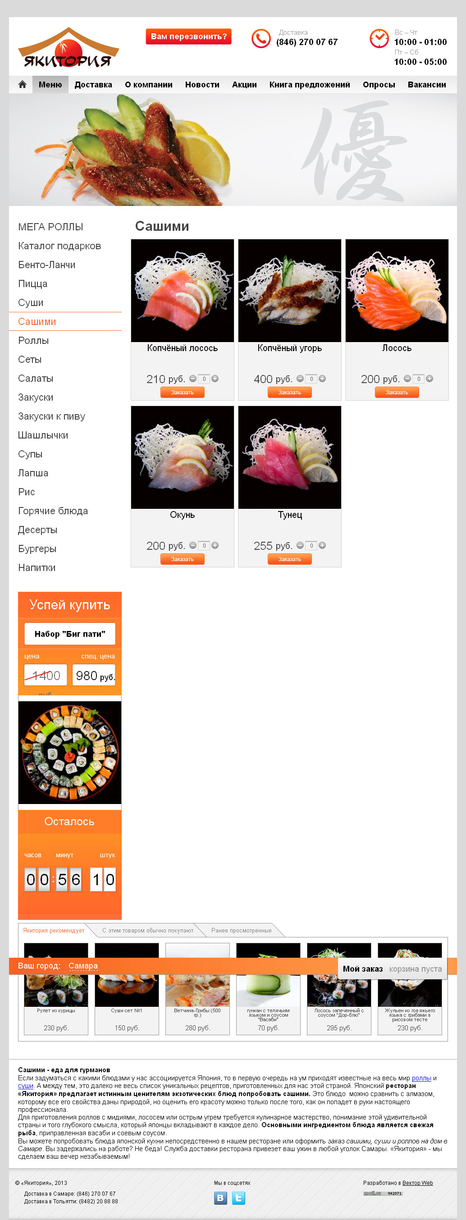466x1220 pixels.
Task: Open the Мой заказ cart panel
Action: pos(392,969)
